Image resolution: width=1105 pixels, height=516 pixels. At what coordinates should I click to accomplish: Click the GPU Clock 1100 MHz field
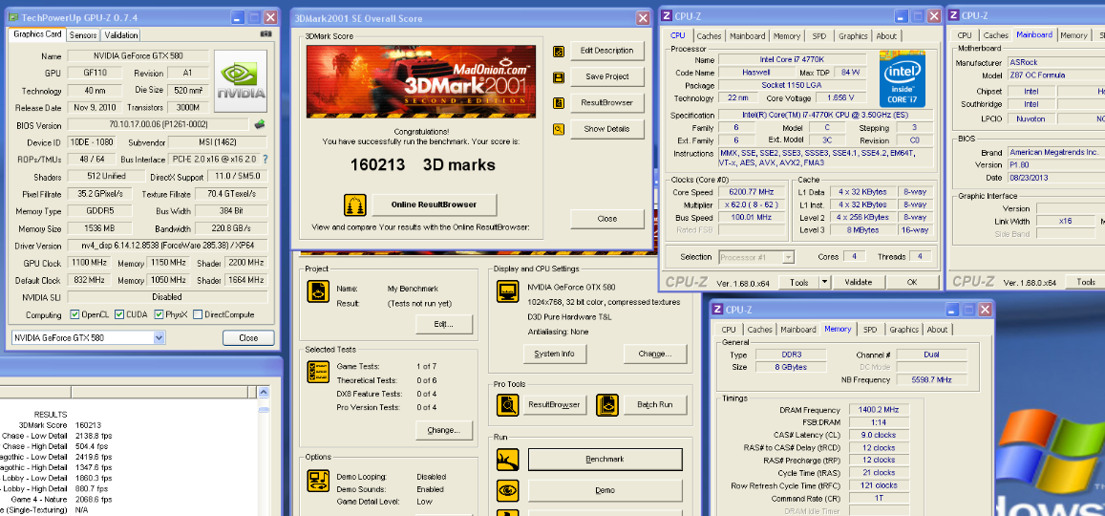click(90, 262)
